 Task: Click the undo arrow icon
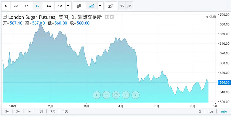click(x=122, y=6)
